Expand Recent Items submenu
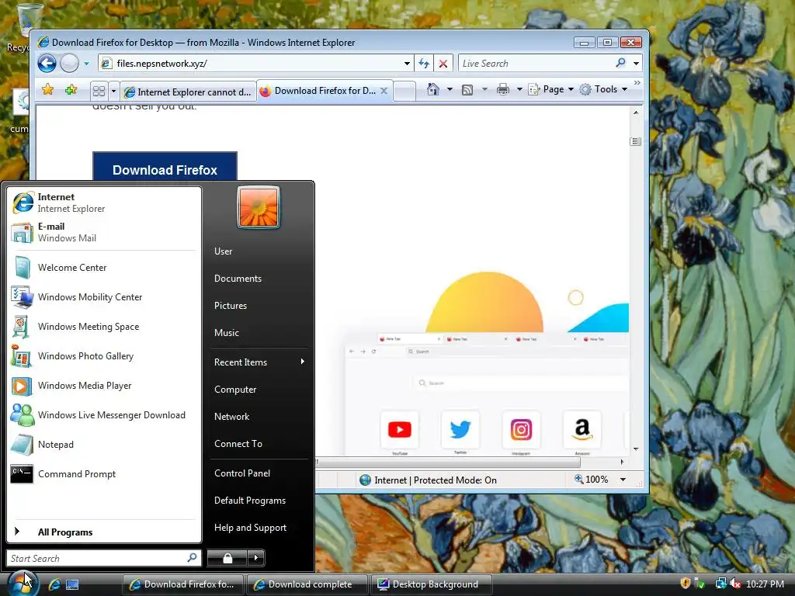The image size is (795, 596). [259, 362]
